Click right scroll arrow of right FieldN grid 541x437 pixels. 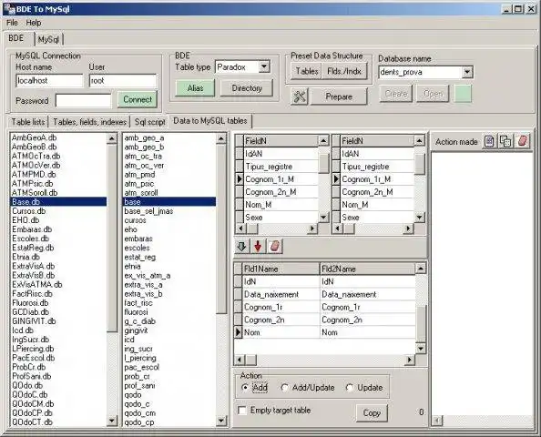[x=408, y=229]
